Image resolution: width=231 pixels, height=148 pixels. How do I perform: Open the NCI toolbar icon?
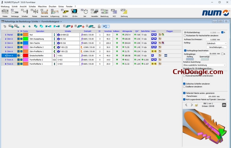pyautogui.click(x=114, y=13)
